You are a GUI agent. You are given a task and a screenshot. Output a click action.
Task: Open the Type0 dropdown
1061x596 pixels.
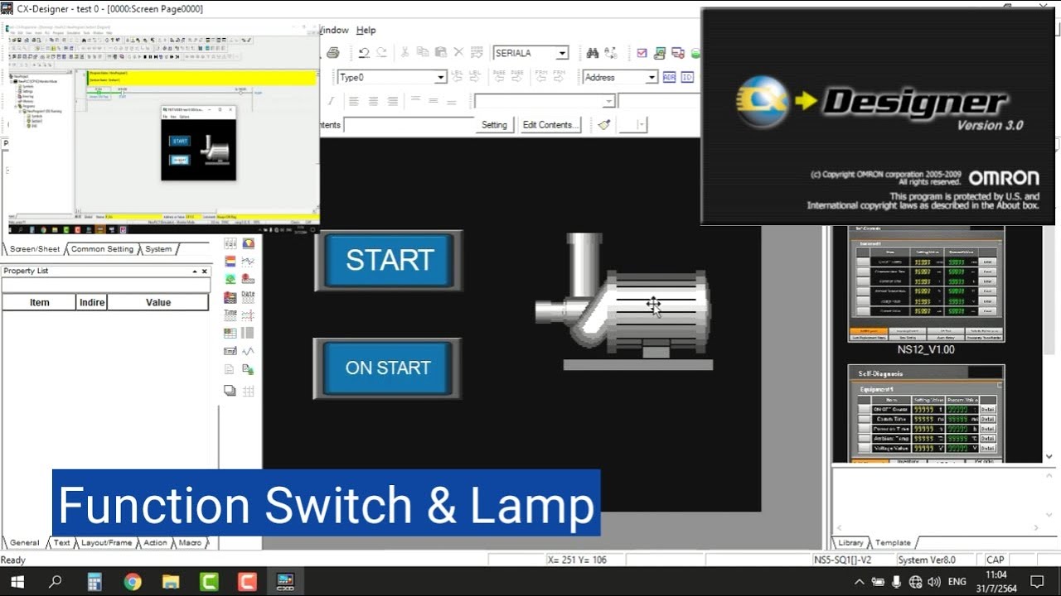coord(441,77)
